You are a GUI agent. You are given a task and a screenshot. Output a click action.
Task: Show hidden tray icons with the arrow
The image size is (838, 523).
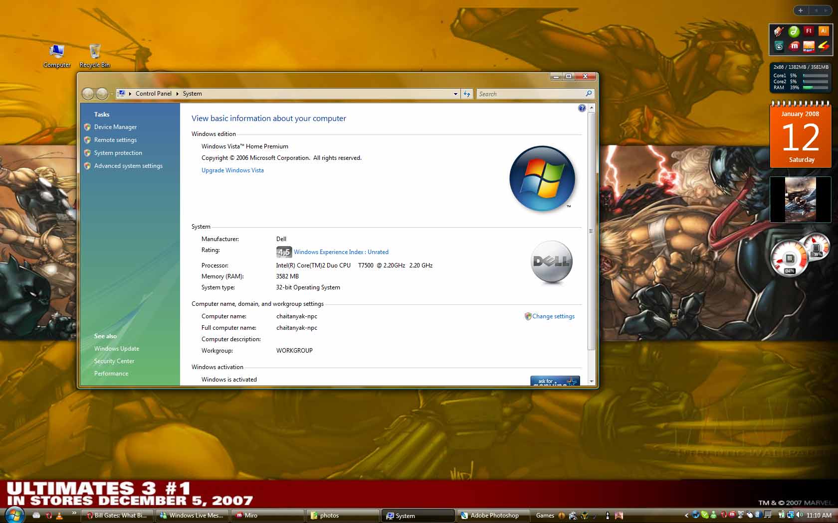(686, 515)
